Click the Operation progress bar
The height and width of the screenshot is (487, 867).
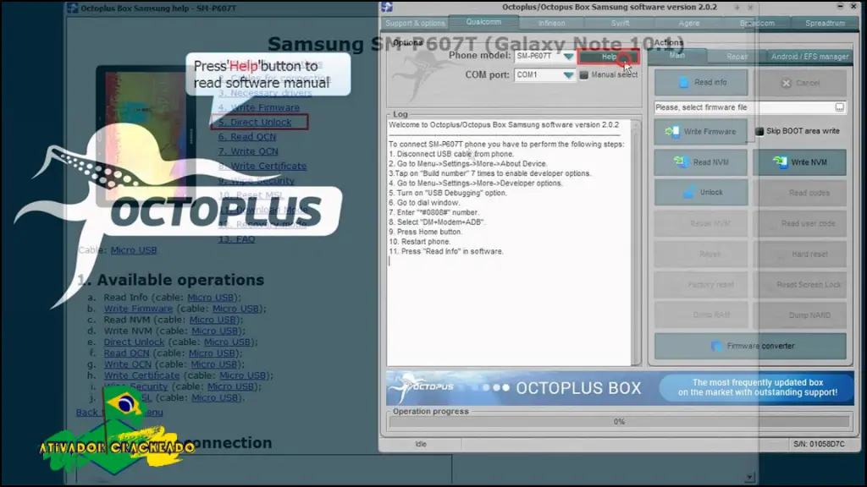click(x=619, y=422)
